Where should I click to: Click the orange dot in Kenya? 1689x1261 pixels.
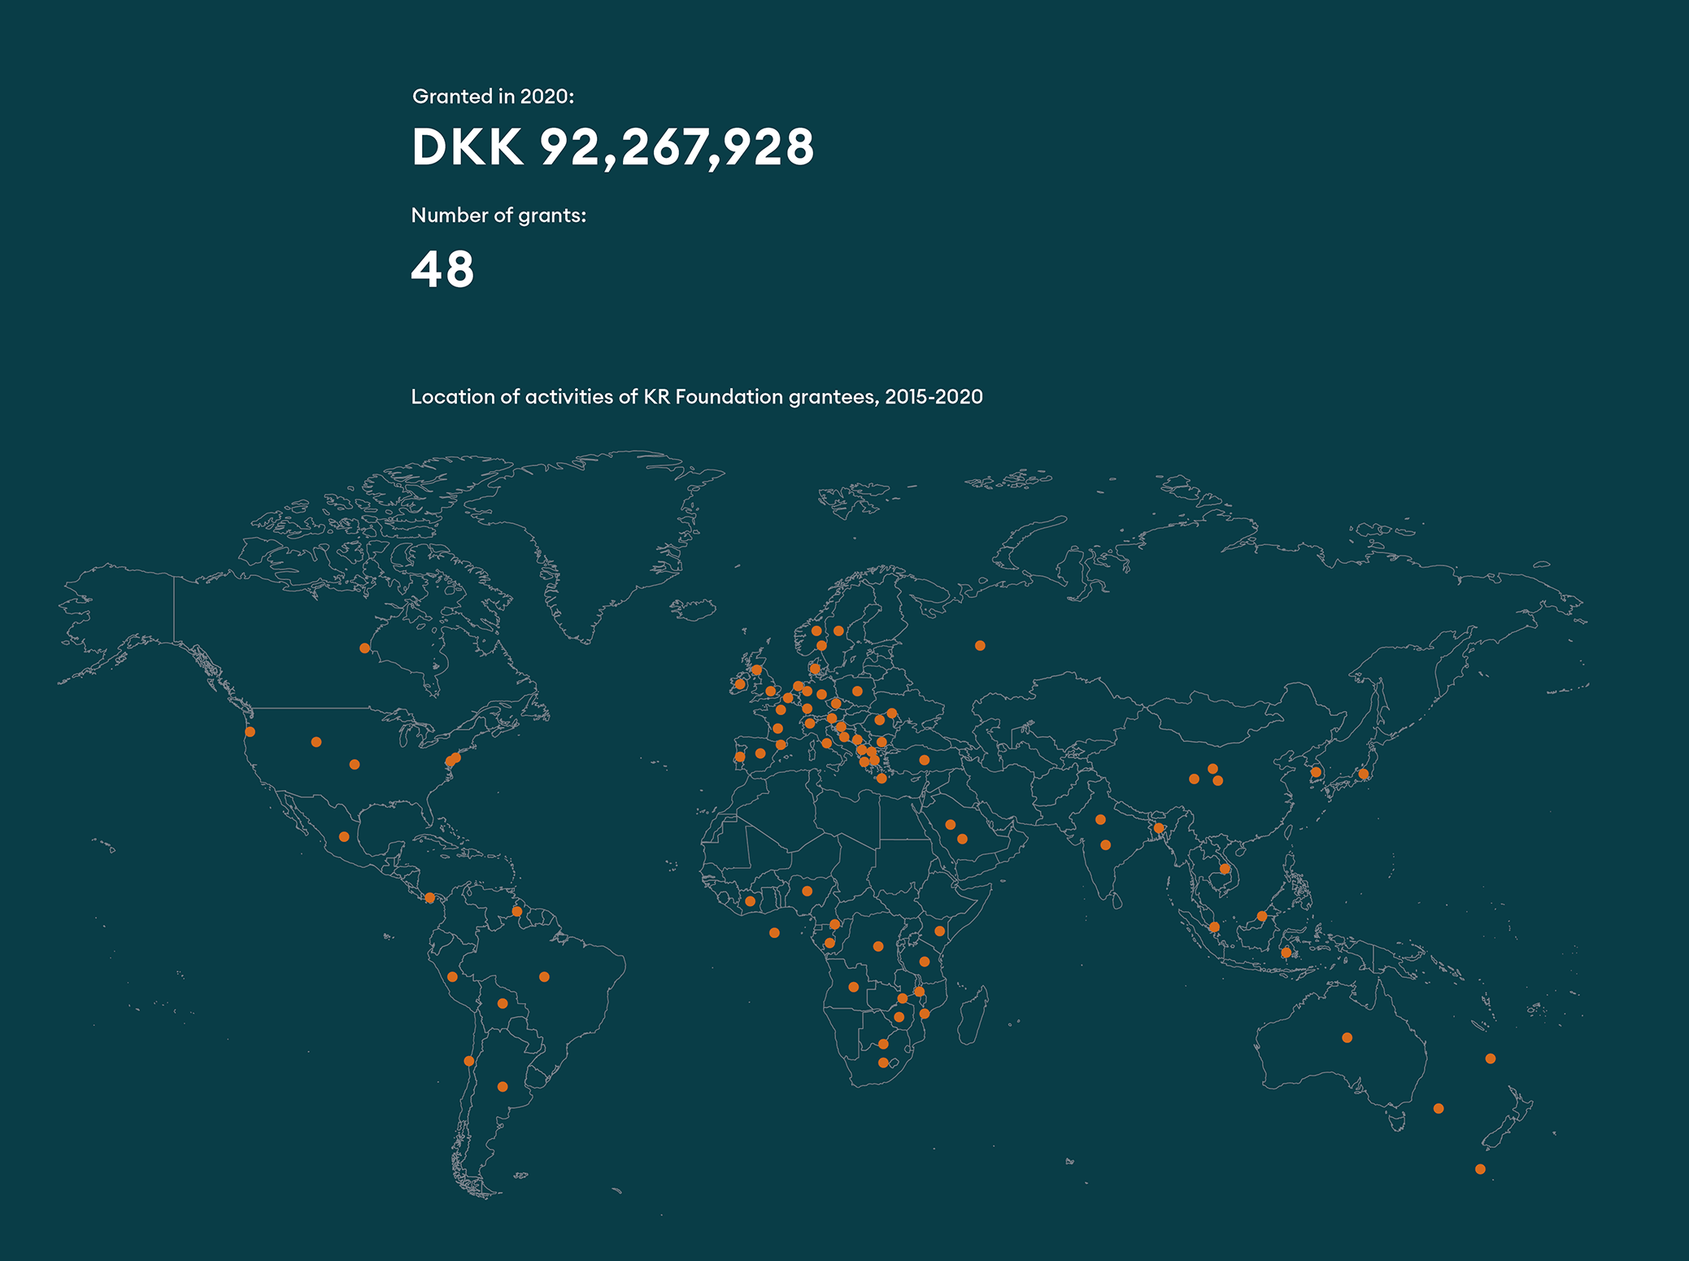point(939,931)
